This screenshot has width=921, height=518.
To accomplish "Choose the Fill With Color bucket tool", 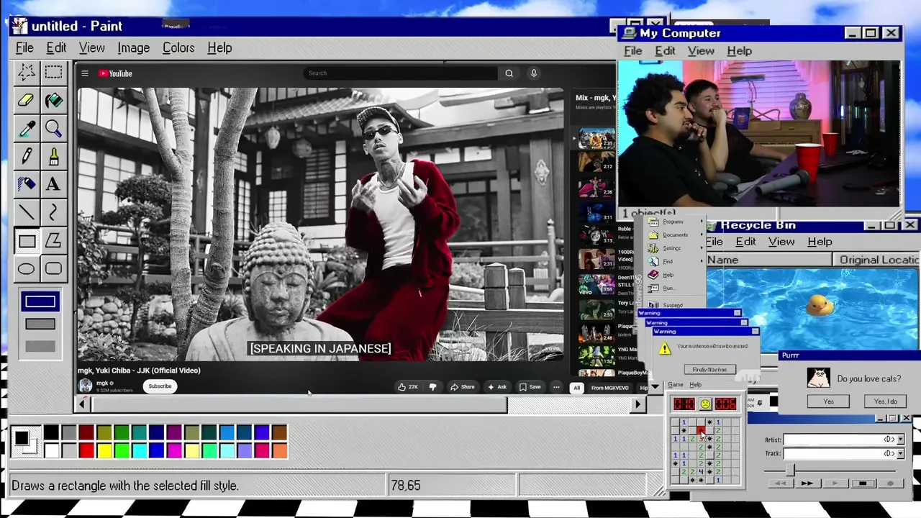I will 53,100.
